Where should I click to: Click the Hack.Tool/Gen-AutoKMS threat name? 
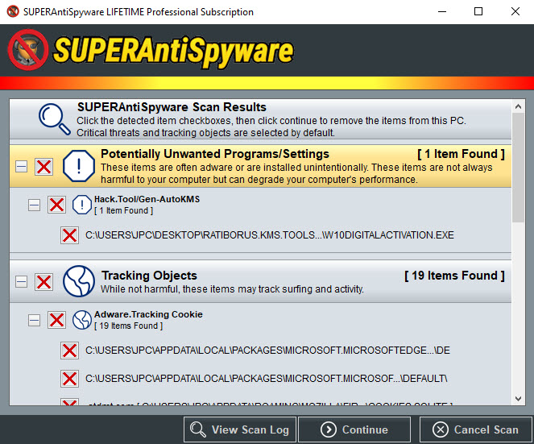pos(147,199)
